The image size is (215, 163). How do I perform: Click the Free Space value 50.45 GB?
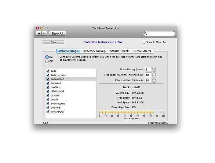click(x=137, y=98)
